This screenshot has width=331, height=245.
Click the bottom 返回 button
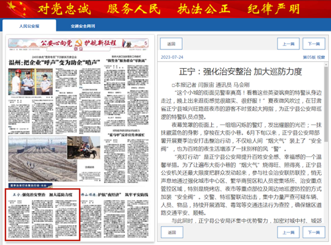172,232
